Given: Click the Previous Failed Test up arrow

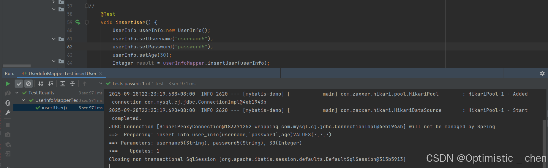Looking at the screenshot, I should pyautogui.click(x=85, y=84).
